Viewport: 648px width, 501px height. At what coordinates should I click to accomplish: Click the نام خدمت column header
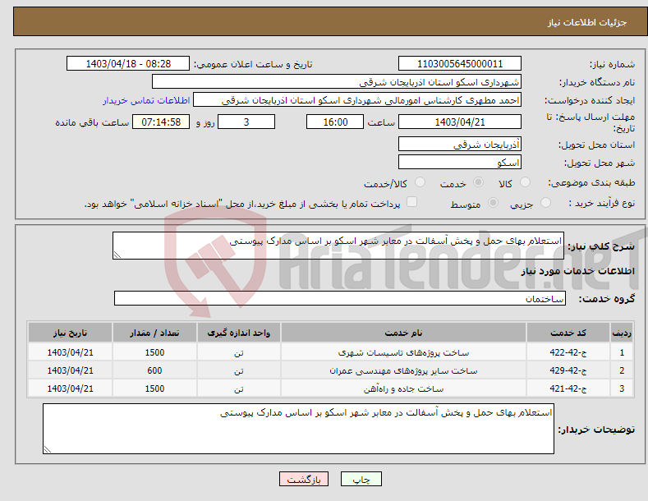(x=403, y=333)
